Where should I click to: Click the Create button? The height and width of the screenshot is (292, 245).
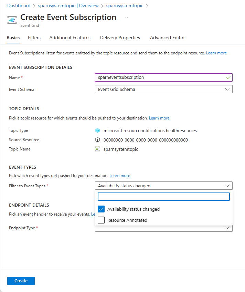pos(21,281)
